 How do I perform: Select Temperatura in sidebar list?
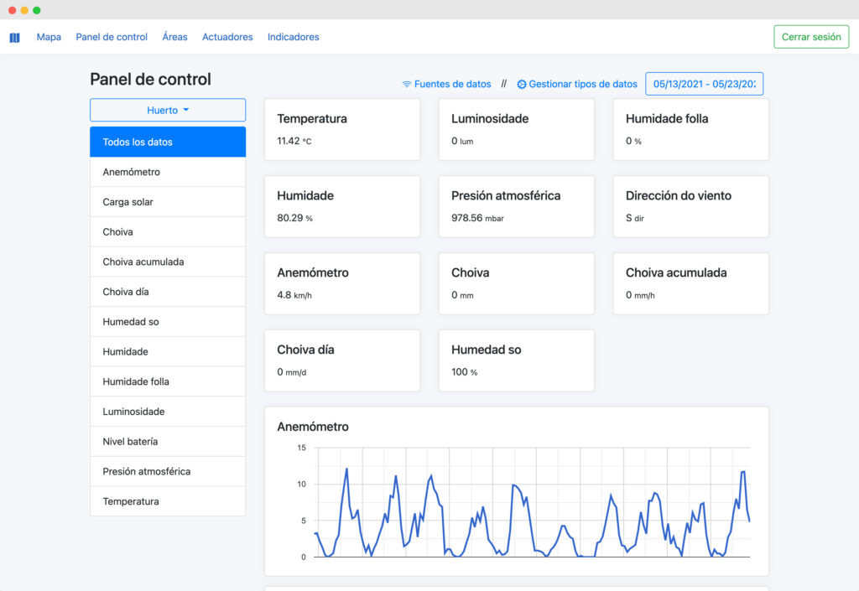point(168,501)
